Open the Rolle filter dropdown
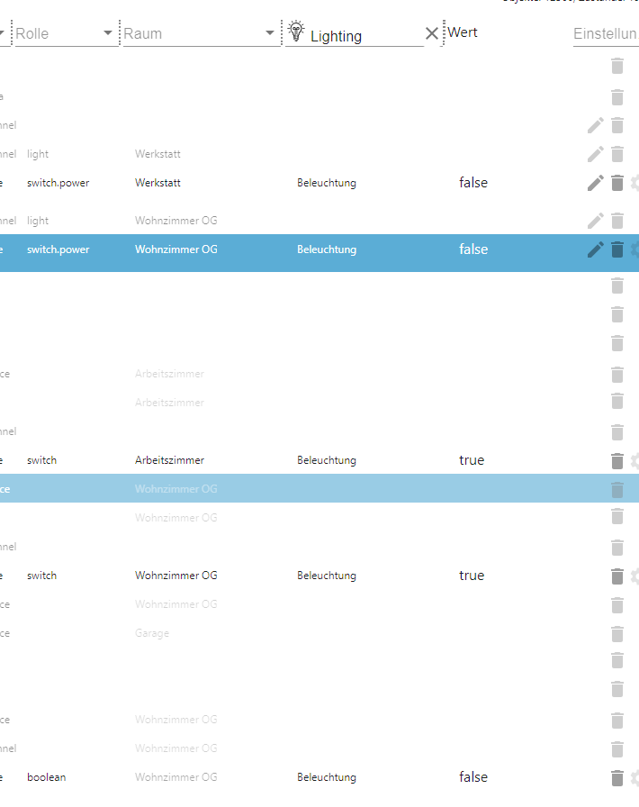639x807 pixels. (108, 33)
